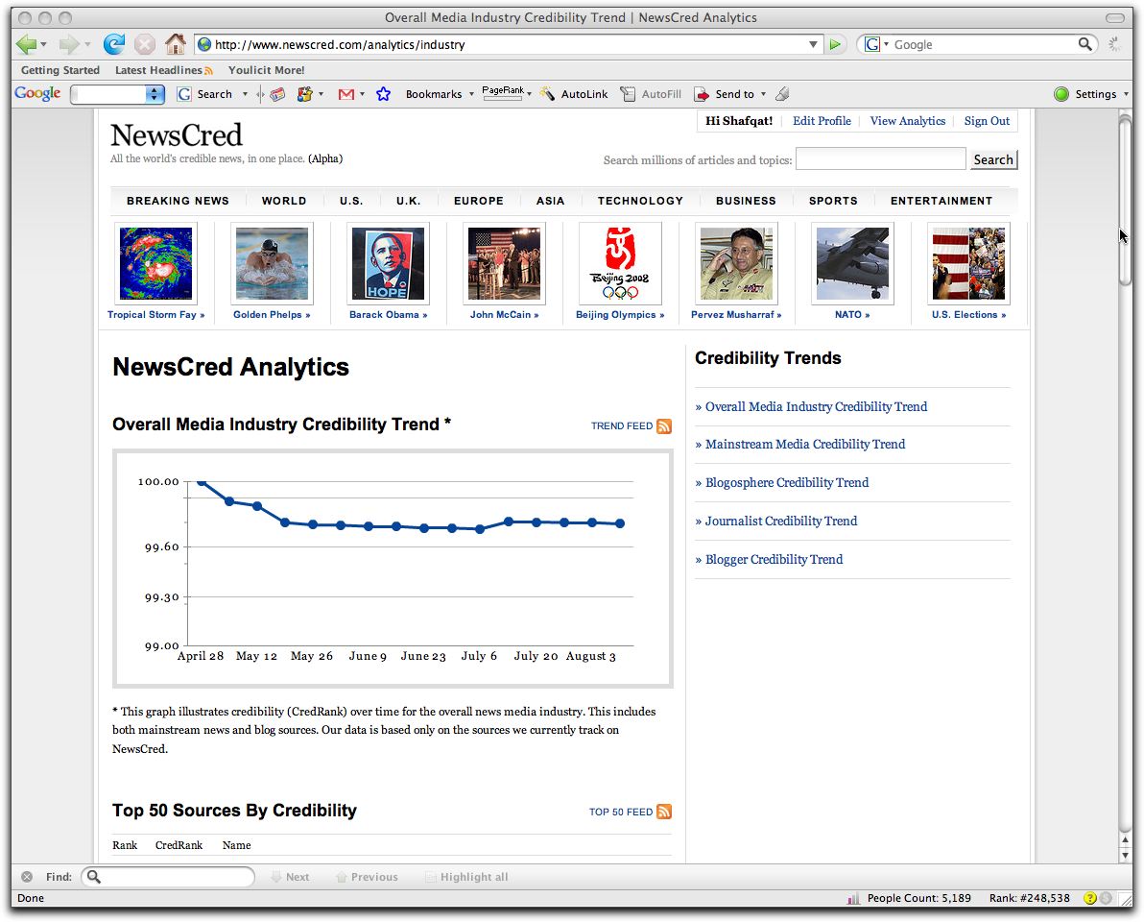Expand the Google Search button dropdown arrow

(245, 94)
